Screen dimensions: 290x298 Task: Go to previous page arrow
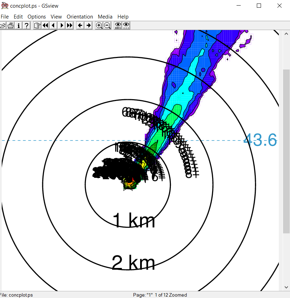tap(53, 26)
